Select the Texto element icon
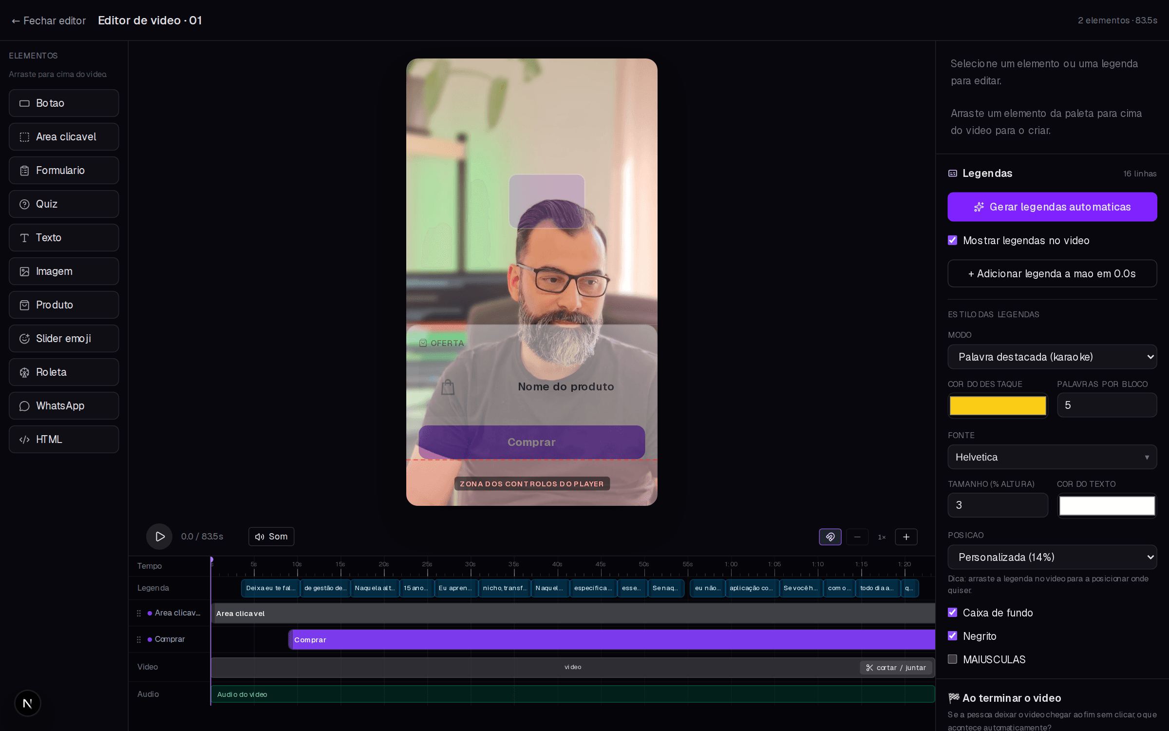The height and width of the screenshot is (731, 1169). click(24, 238)
